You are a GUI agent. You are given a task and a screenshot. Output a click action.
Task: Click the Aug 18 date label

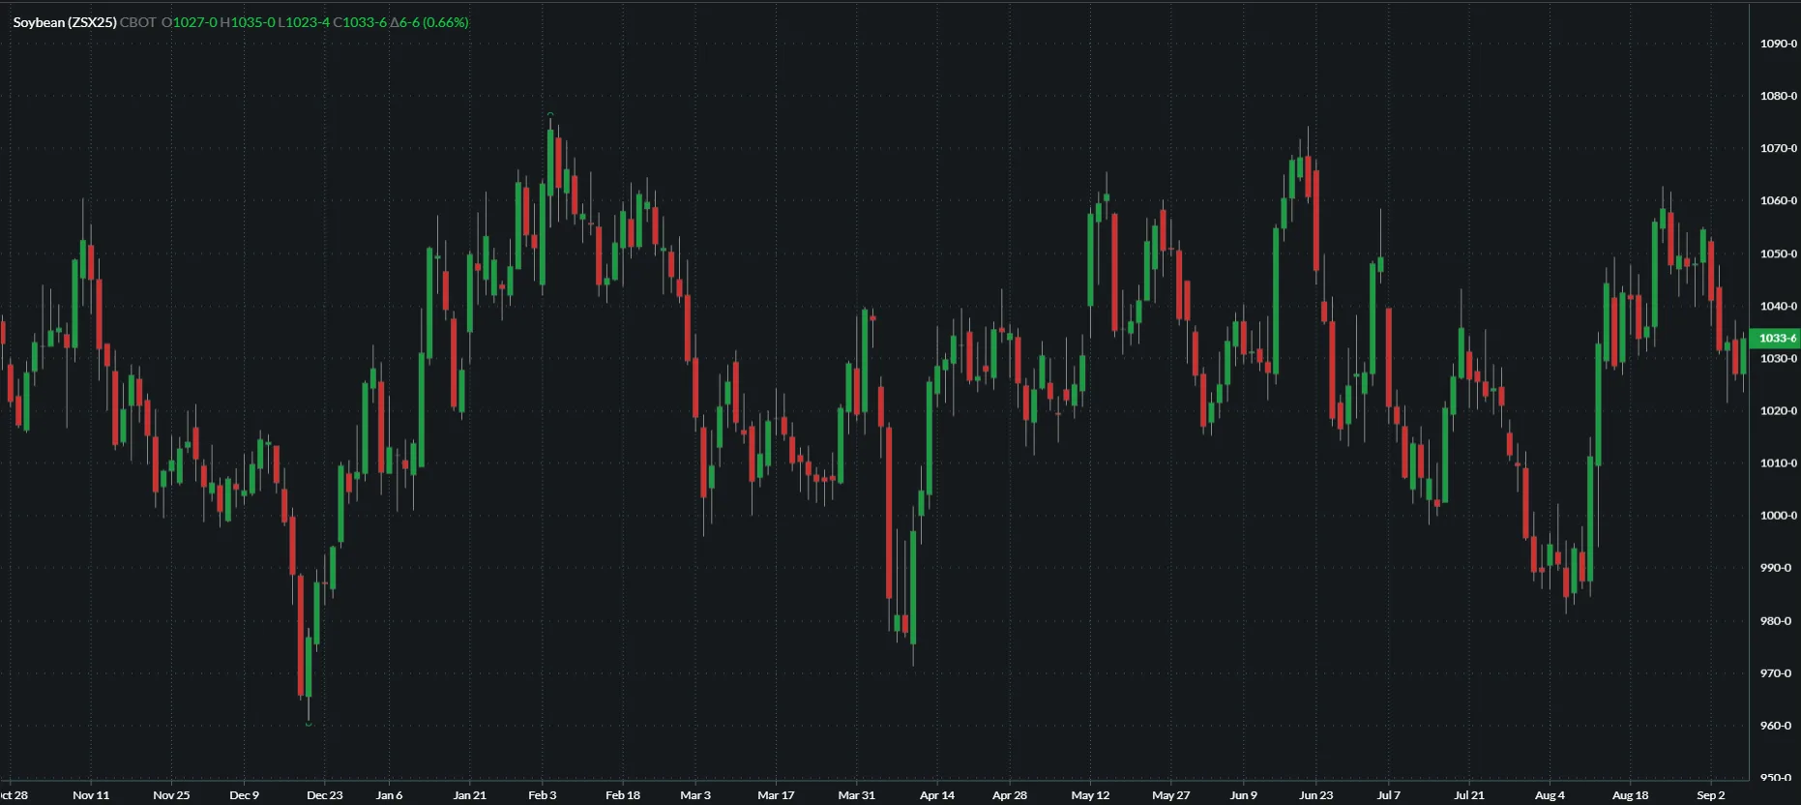coord(1630,795)
